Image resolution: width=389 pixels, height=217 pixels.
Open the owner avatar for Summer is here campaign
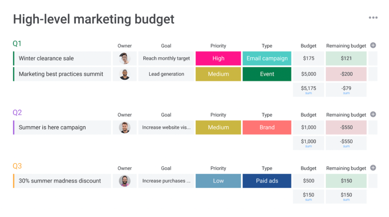click(124, 127)
